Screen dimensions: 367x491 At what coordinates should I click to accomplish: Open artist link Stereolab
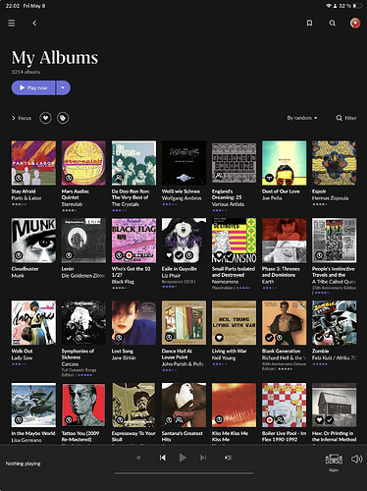tap(72, 204)
